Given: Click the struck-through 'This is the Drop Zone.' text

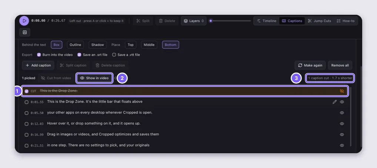Looking at the screenshot, I should pos(59,91).
